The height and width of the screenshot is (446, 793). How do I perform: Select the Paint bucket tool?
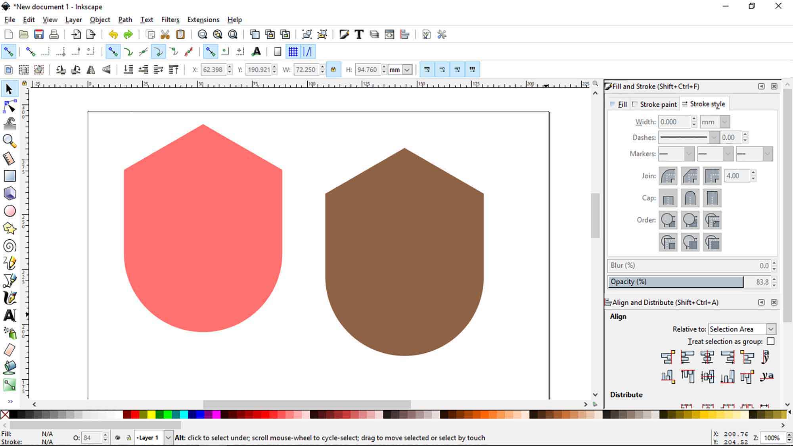click(10, 367)
